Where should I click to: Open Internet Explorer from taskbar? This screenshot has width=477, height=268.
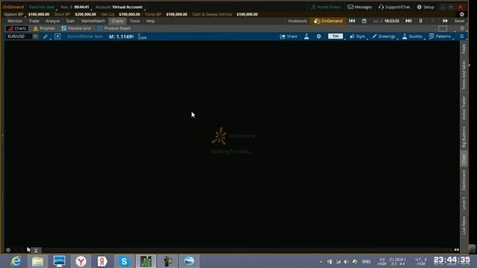(16, 261)
